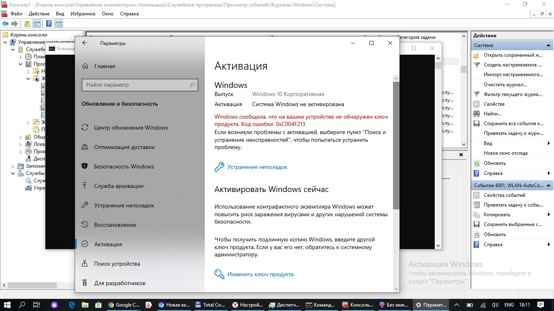Open Task View on taskbar

click(36, 305)
